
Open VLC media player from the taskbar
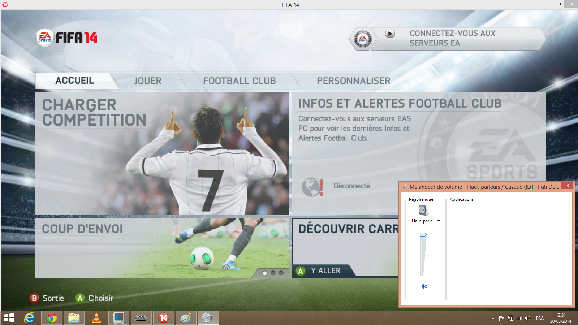(x=96, y=318)
